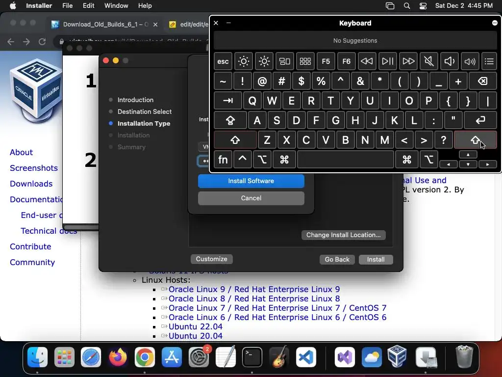Tap the play/pause media key
Image resolution: width=502 pixels, height=377 pixels.
(x=387, y=61)
